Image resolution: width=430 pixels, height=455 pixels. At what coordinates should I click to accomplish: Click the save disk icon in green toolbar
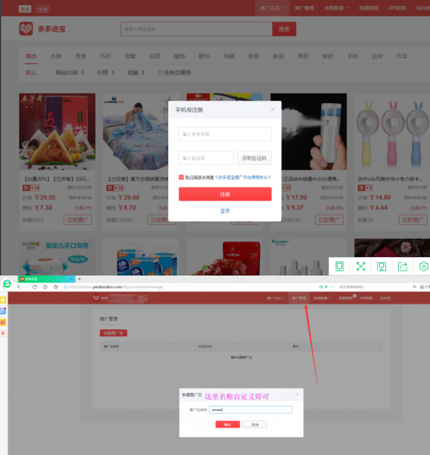382,266
